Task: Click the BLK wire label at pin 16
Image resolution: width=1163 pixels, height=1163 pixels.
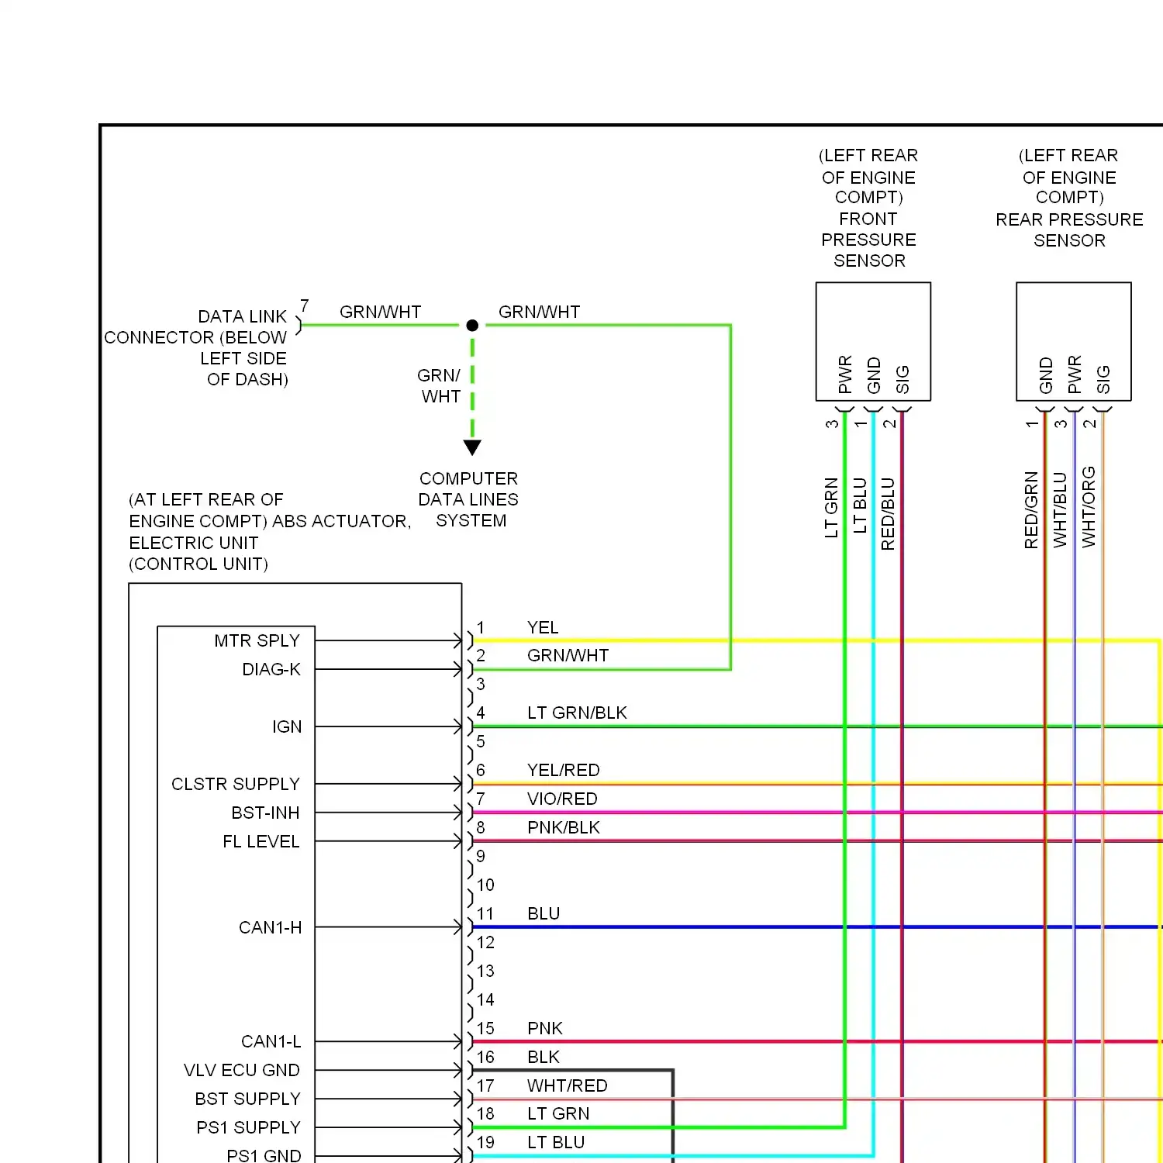Action: click(544, 1057)
